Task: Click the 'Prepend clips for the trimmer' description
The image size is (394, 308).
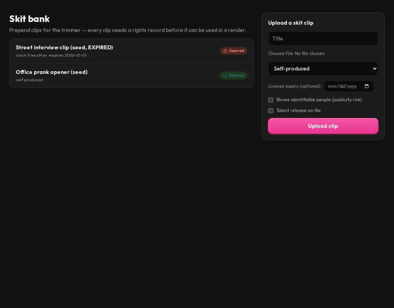Action: (x=128, y=30)
